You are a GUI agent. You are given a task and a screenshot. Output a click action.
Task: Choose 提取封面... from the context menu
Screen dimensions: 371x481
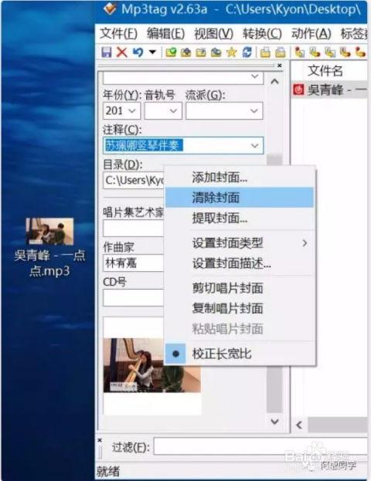point(240,218)
